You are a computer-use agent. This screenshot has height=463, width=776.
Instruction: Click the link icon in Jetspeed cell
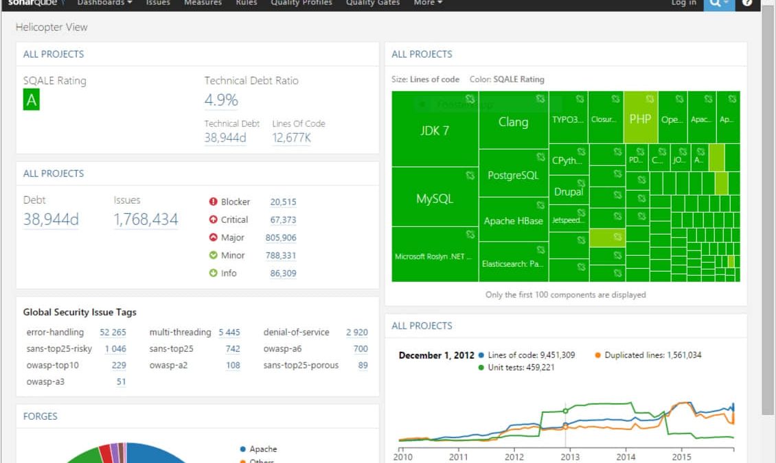(581, 213)
